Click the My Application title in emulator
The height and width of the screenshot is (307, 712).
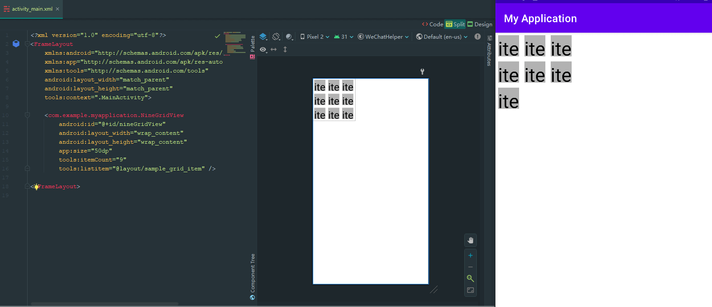click(x=540, y=19)
